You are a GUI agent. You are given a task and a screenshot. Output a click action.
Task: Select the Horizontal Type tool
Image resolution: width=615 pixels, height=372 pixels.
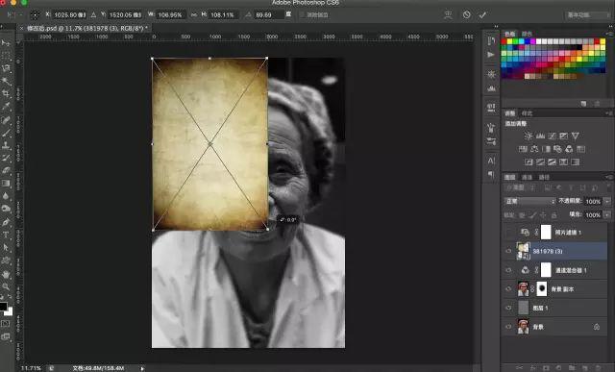[x=6, y=235]
